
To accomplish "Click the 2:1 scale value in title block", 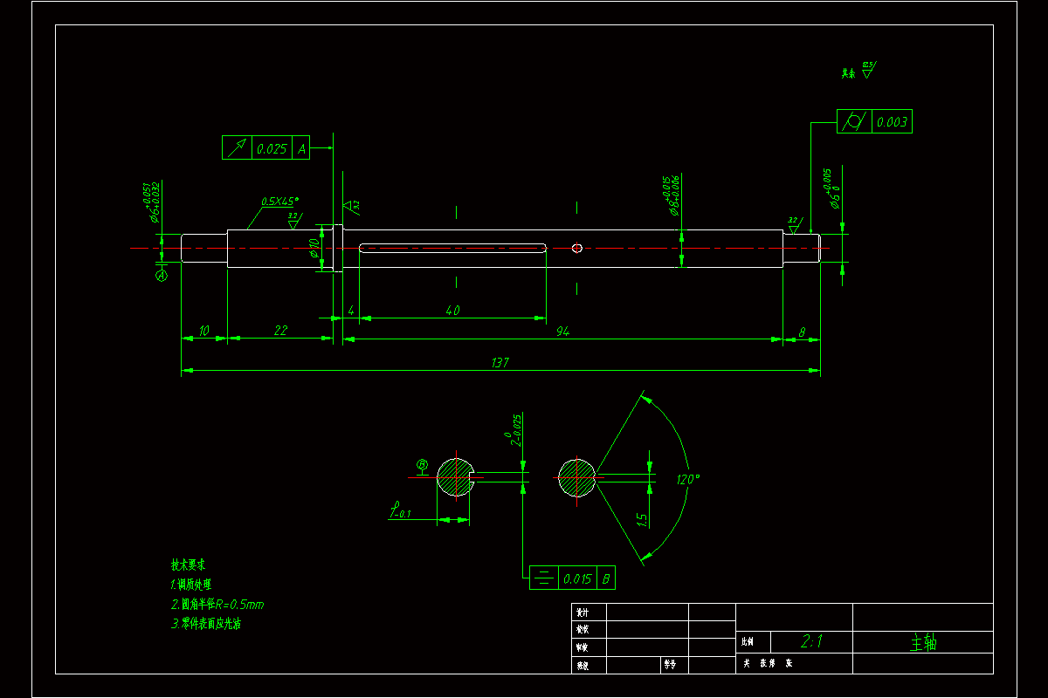I will [811, 642].
